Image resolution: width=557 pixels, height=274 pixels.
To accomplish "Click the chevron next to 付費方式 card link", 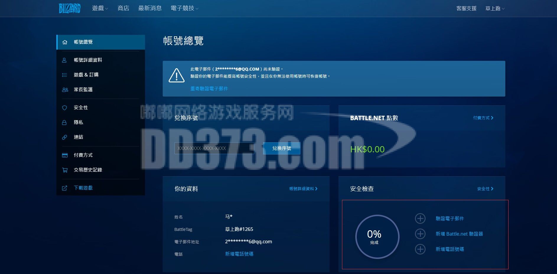I will (x=492, y=118).
